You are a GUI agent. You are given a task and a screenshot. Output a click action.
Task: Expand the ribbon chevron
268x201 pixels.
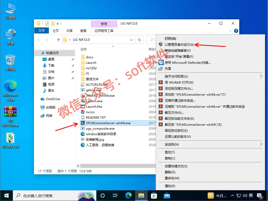pos(230,31)
